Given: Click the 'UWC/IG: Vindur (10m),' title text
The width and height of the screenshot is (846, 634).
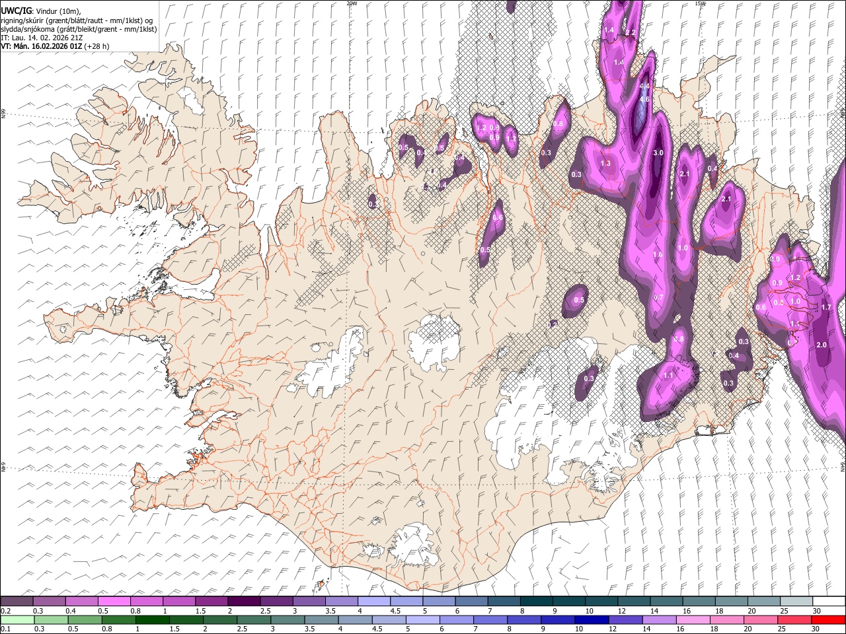Looking at the screenshot, I should tap(40, 11).
